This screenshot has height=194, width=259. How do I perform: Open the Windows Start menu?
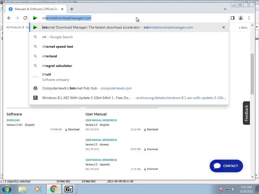click(x=7, y=189)
